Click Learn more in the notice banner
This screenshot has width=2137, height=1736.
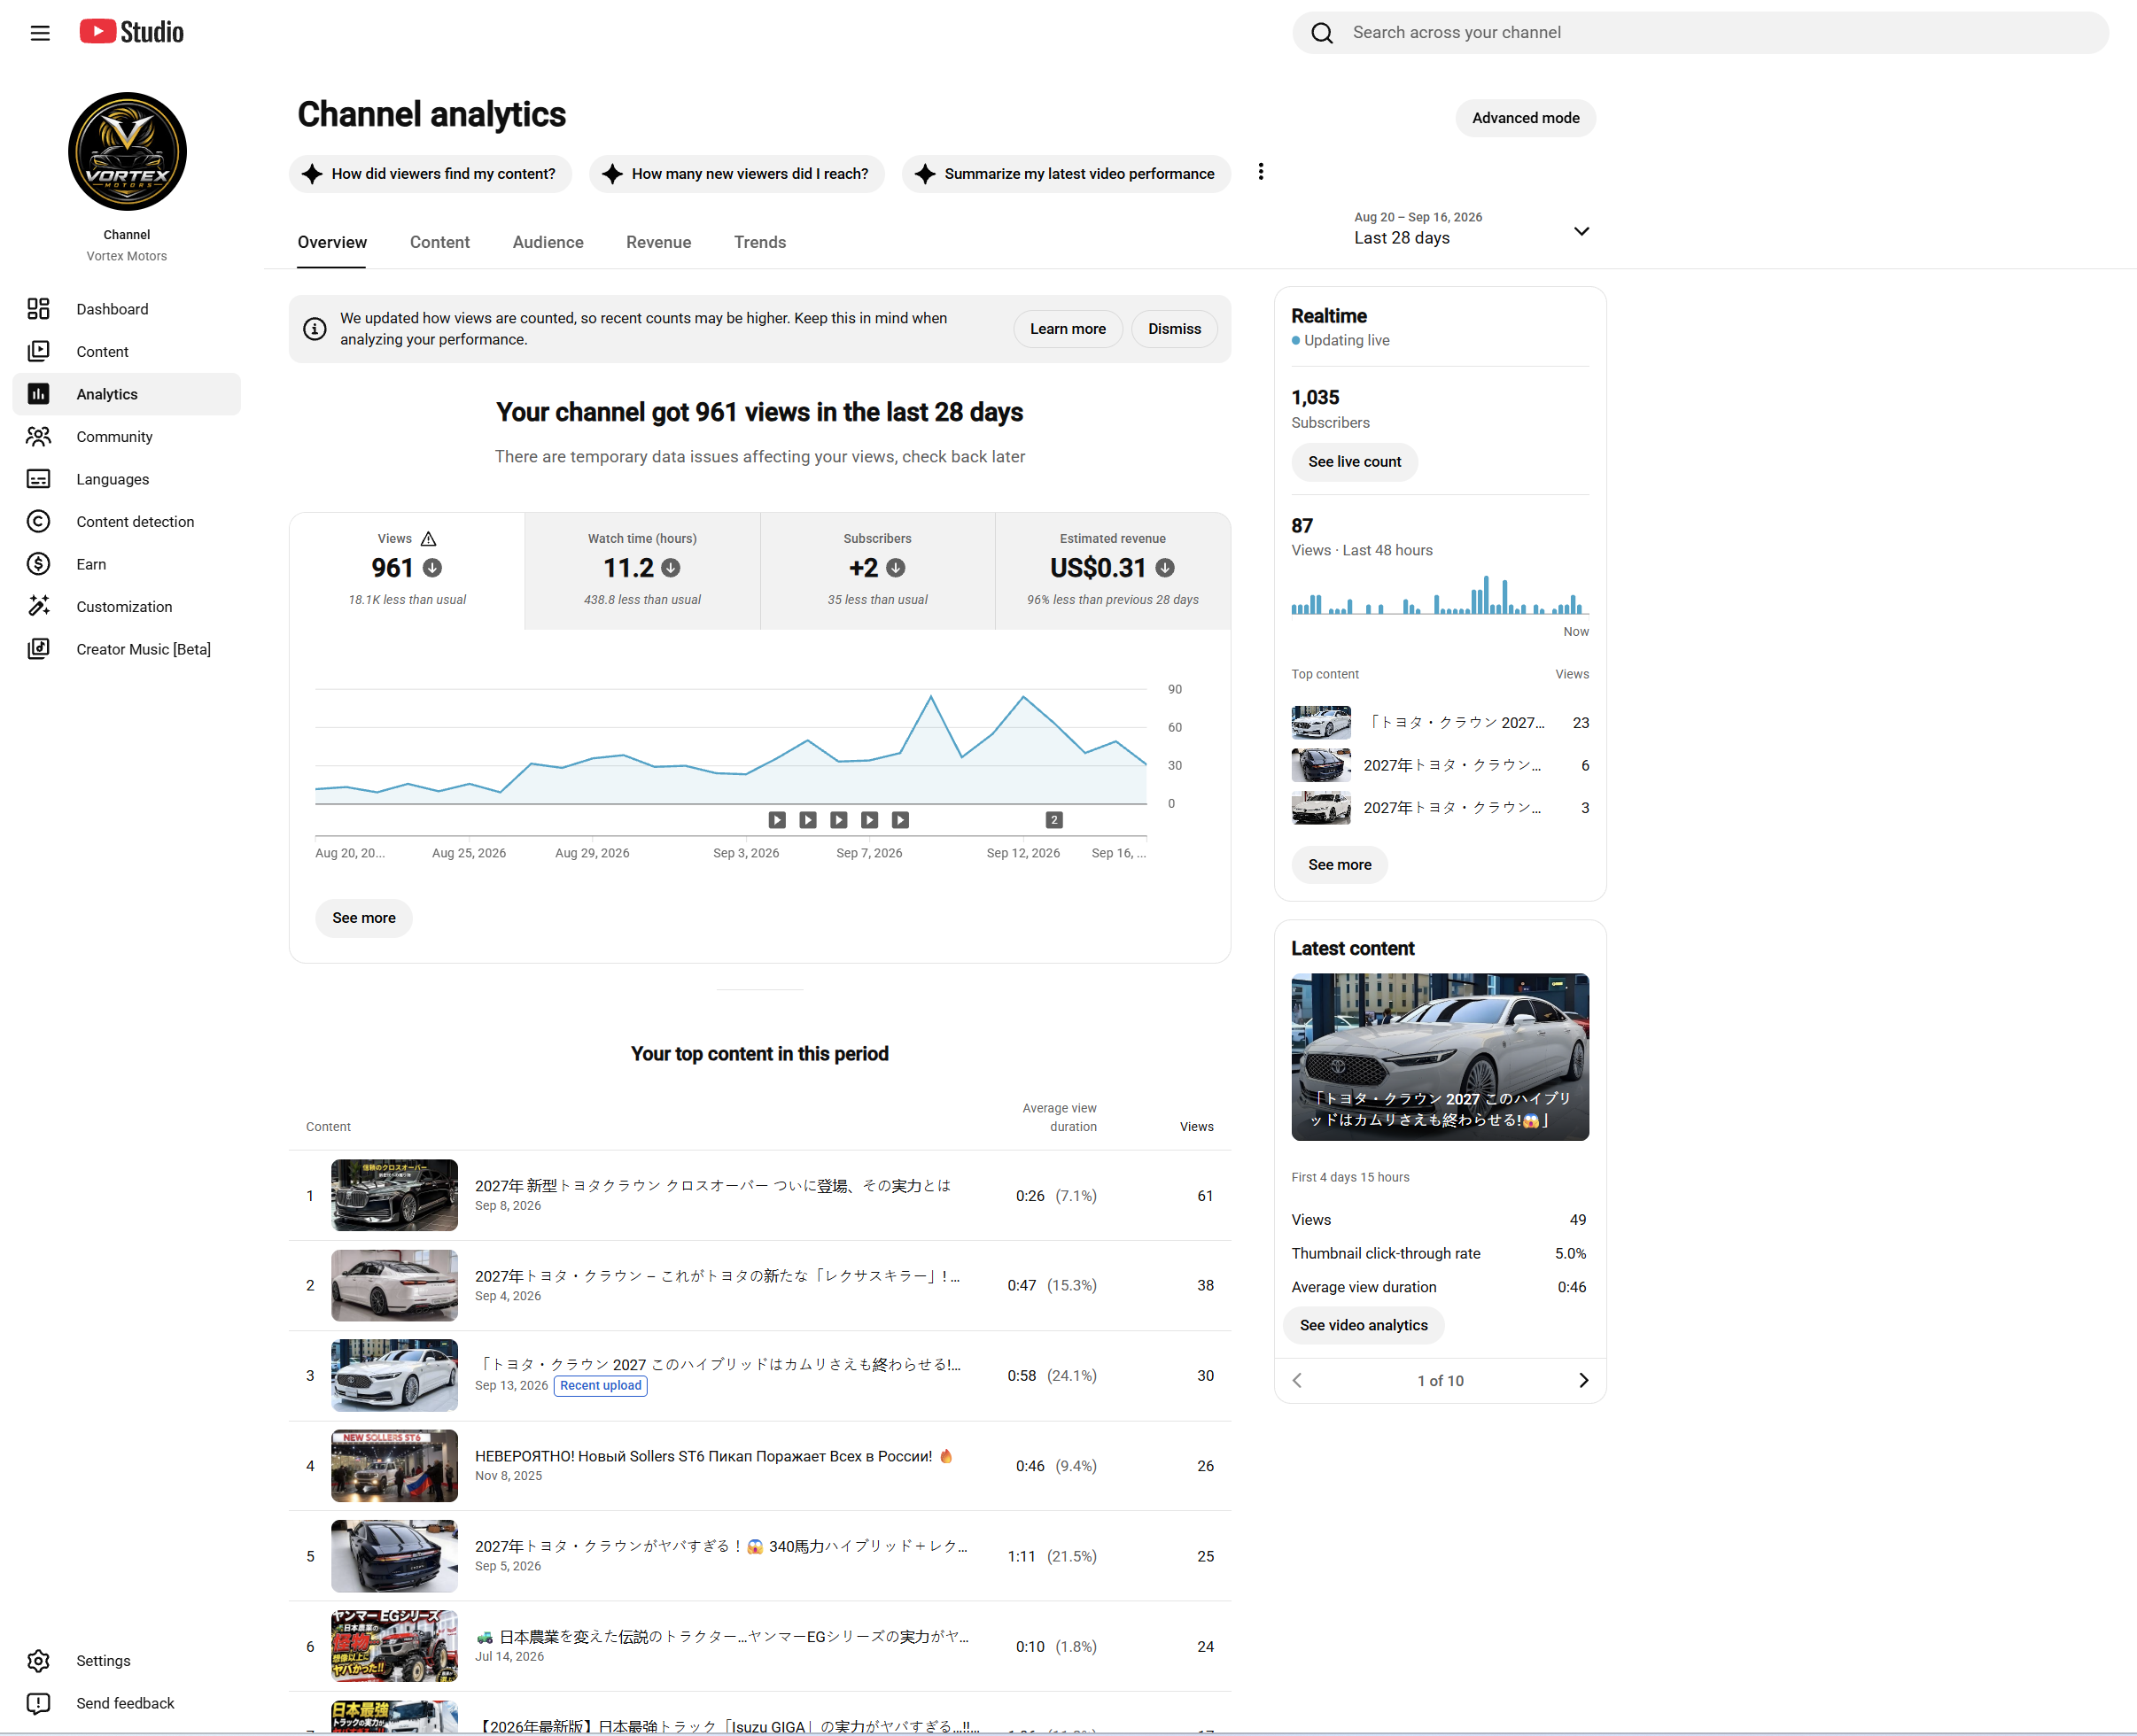pyautogui.click(x=1068, y=329)
